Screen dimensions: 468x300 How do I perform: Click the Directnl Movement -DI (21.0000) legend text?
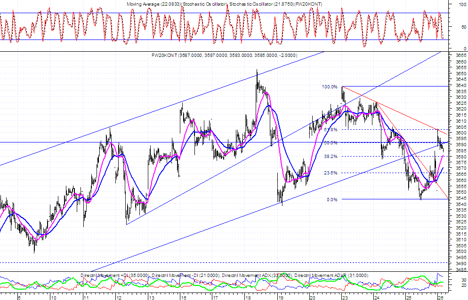click(186, 276)
